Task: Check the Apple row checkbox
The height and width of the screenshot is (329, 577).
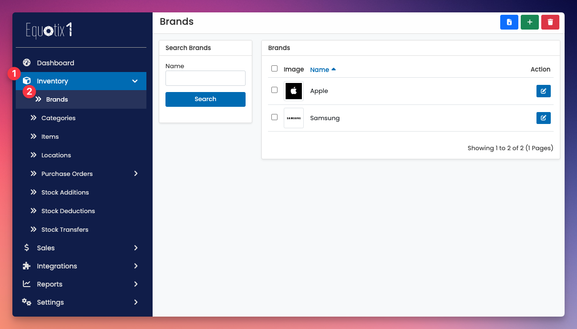Action: point(274,90)
